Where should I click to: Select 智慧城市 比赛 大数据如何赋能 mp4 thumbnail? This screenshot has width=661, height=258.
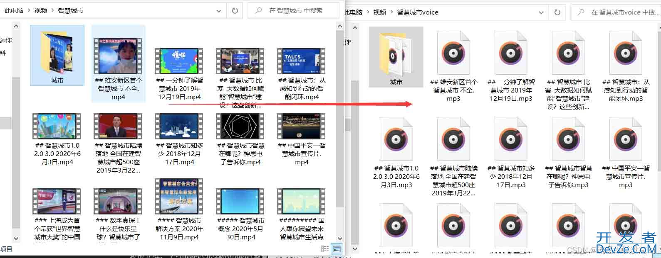coord(240,61)
